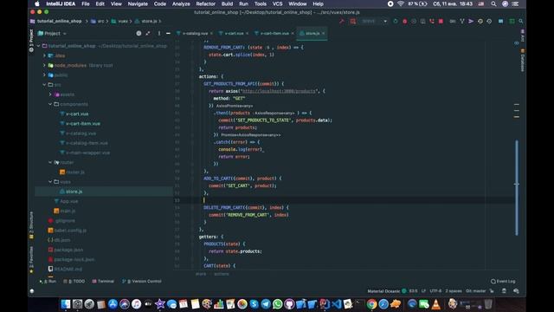This screenshot has width=554, height=312.
Task: Click Material Oceanic theme in status bar
Action: (x=383, y=291)
